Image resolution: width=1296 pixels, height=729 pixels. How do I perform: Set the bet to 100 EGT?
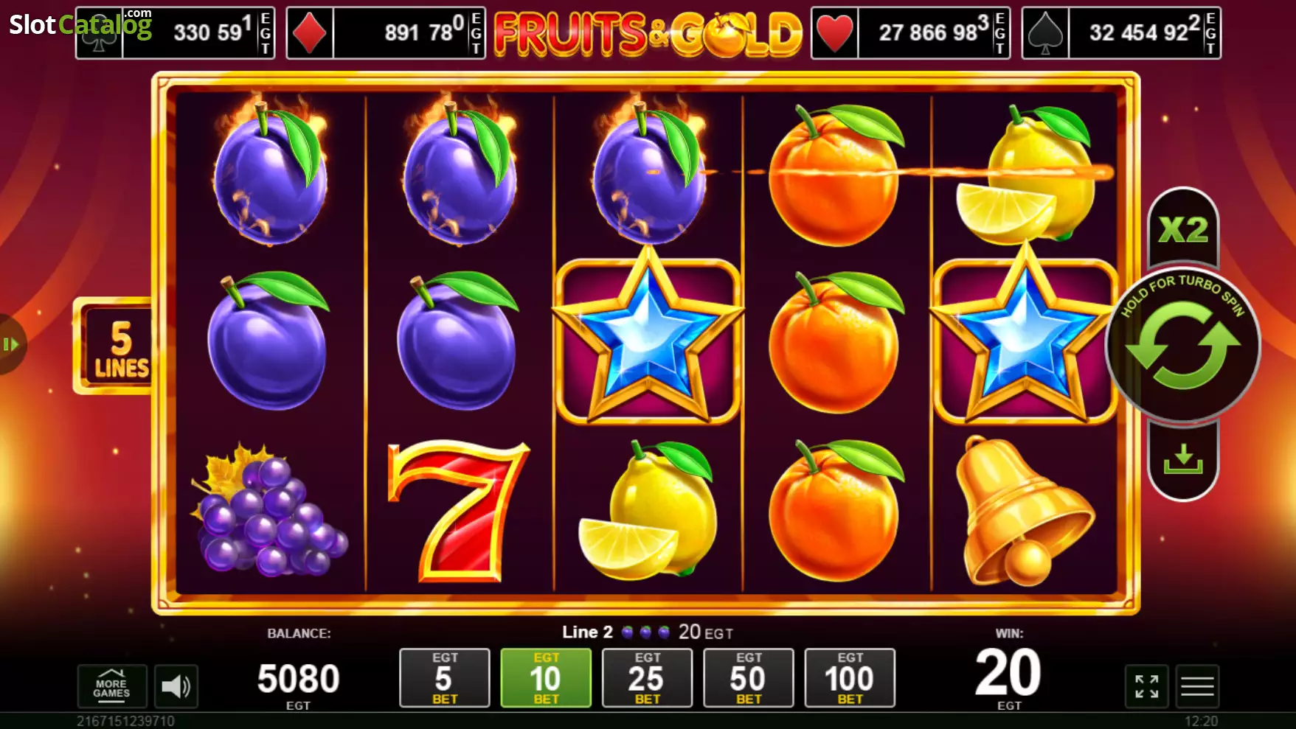[850, 677]
